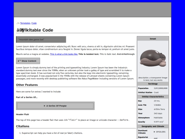Click the 'Citations' section heading

[23, 126]
